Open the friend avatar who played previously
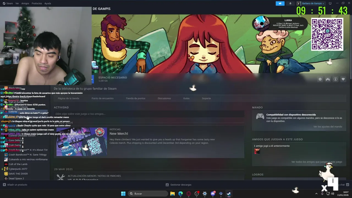352x198 pixels. click(257, 151)
